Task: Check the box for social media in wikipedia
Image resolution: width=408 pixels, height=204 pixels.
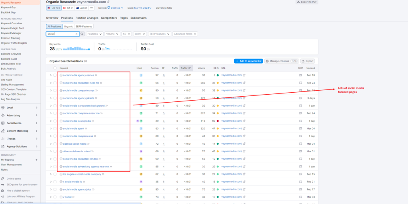Action: coord(55,121)
